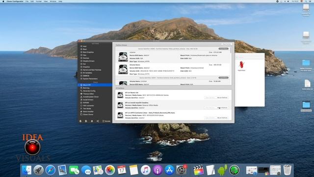314x177 pixels.
Task: Click the Themes Editor tool icon
Action: (81, 94)
